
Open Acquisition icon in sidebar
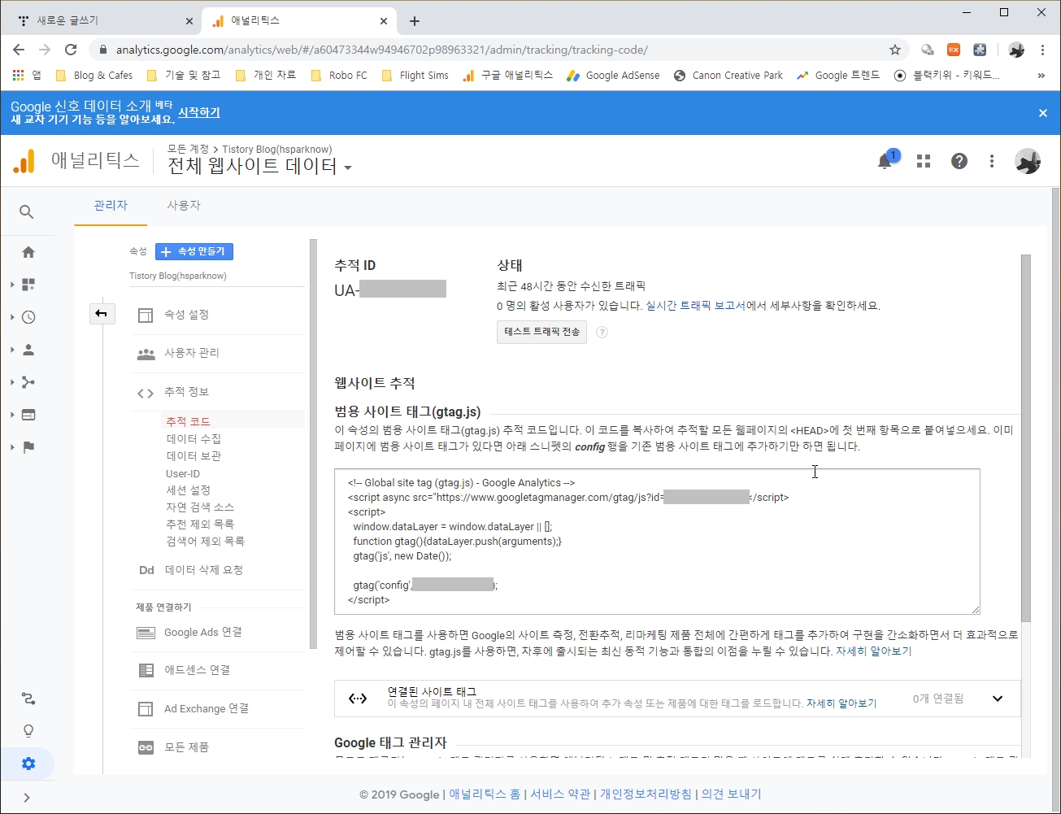tap(28, 382)
